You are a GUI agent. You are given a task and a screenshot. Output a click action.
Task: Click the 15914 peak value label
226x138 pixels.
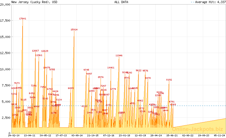pos(74,30)
